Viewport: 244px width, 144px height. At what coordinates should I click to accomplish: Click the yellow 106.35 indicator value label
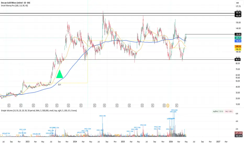point(238,49)
